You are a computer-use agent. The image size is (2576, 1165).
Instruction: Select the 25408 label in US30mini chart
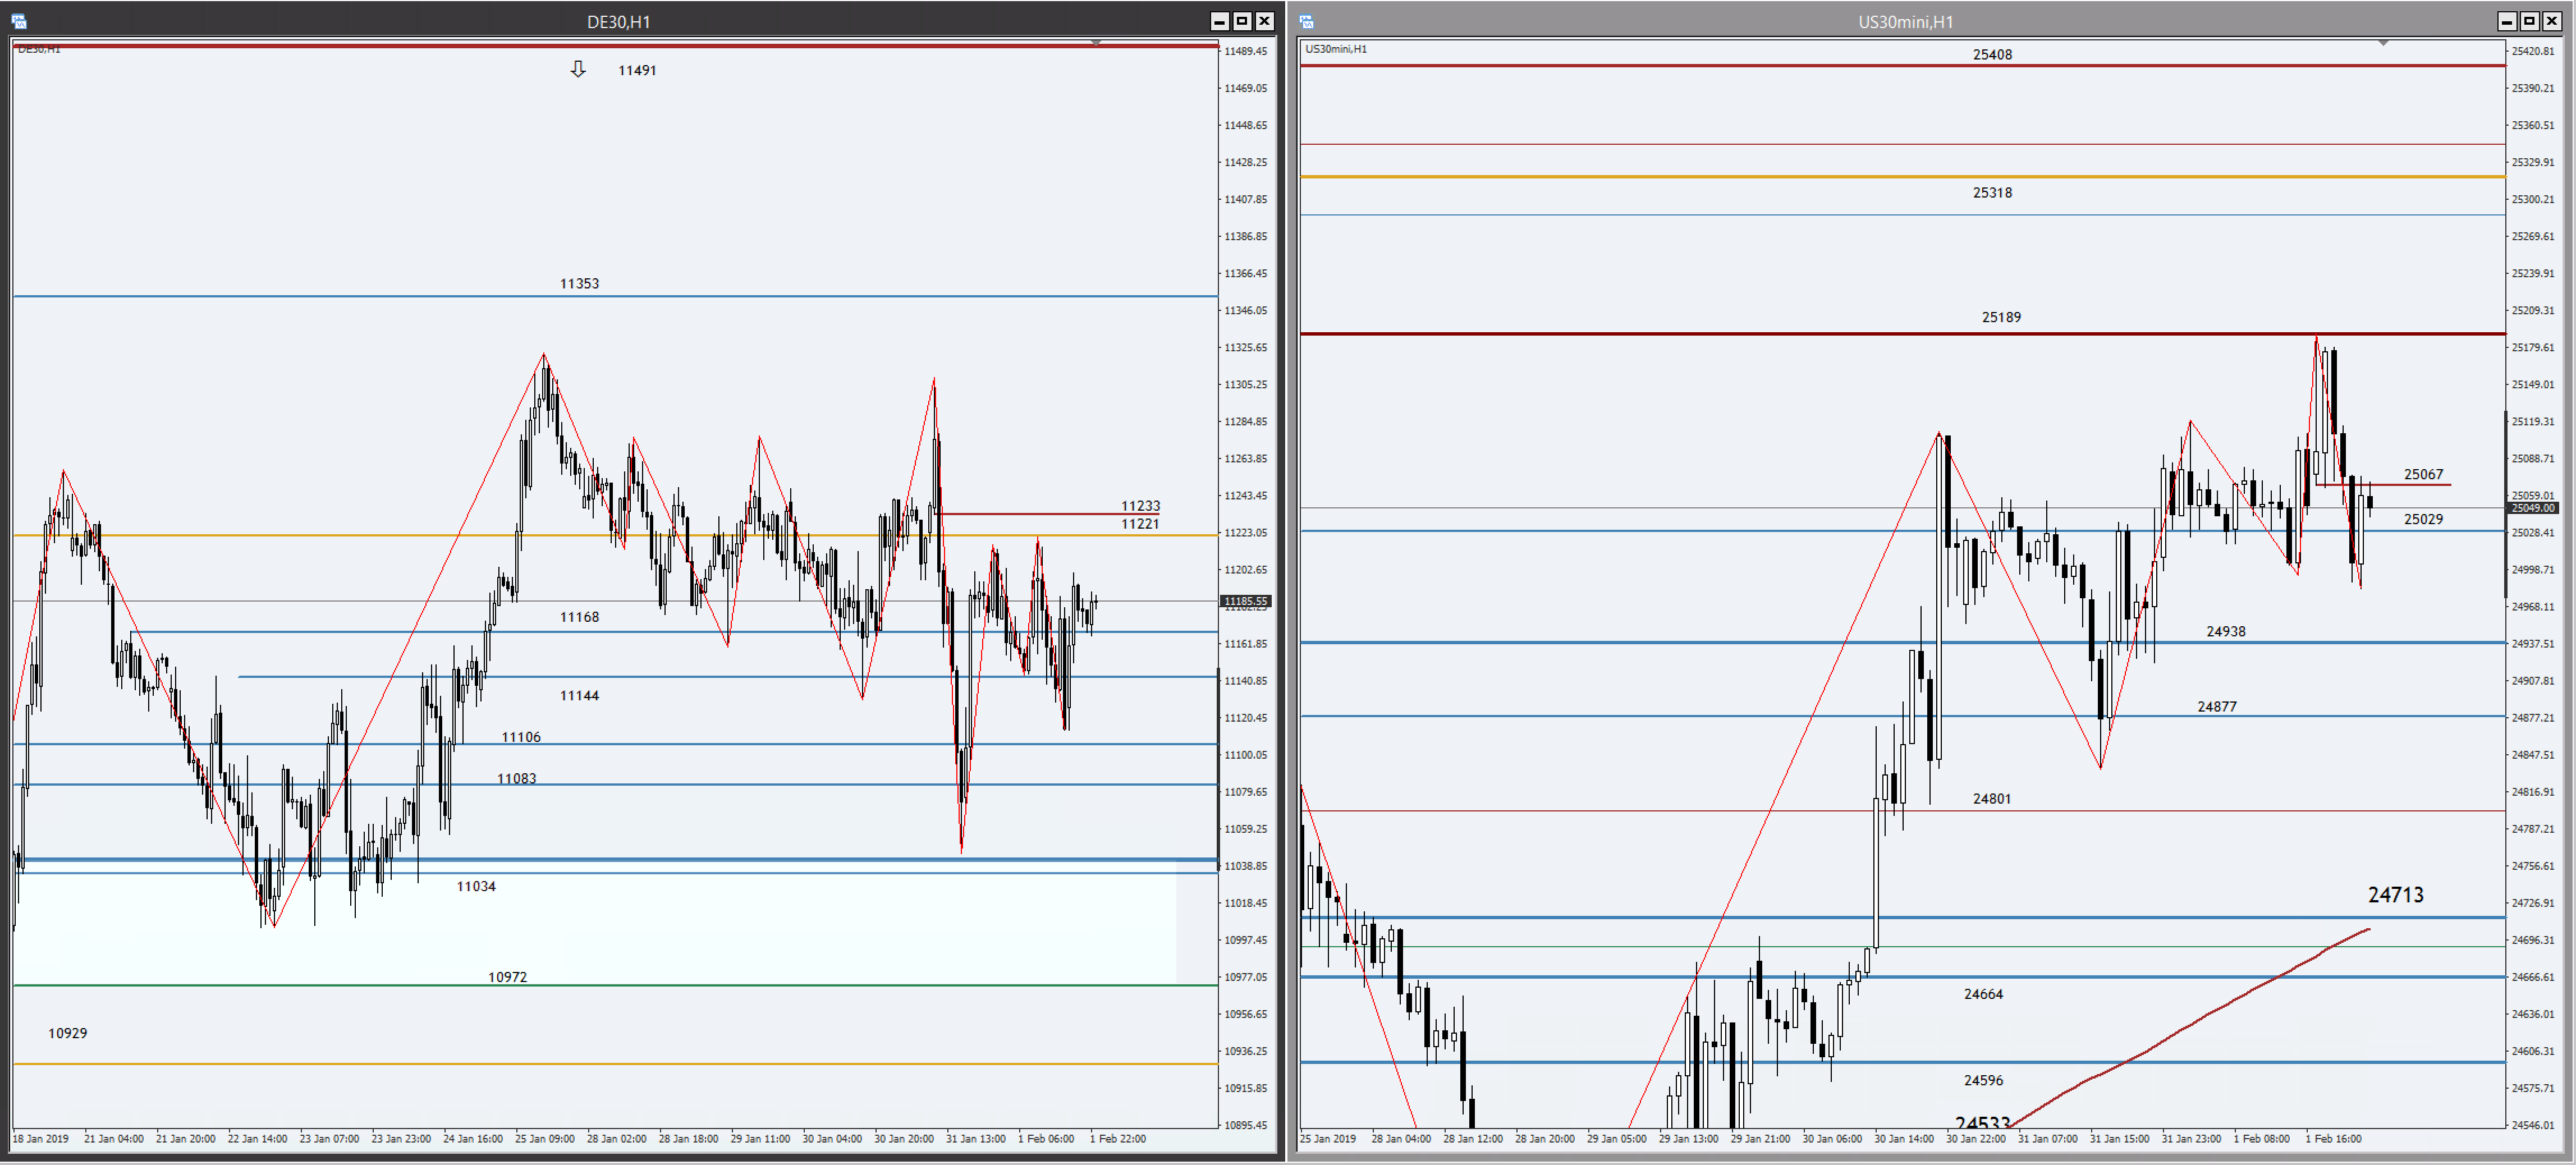tap(1992, 55)
